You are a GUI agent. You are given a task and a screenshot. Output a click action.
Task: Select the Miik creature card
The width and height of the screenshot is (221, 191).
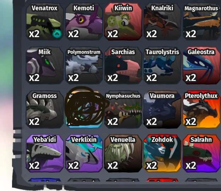[45, 66]
